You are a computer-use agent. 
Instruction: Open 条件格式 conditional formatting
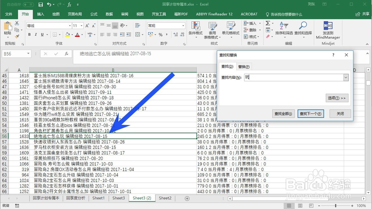(196, 30)
